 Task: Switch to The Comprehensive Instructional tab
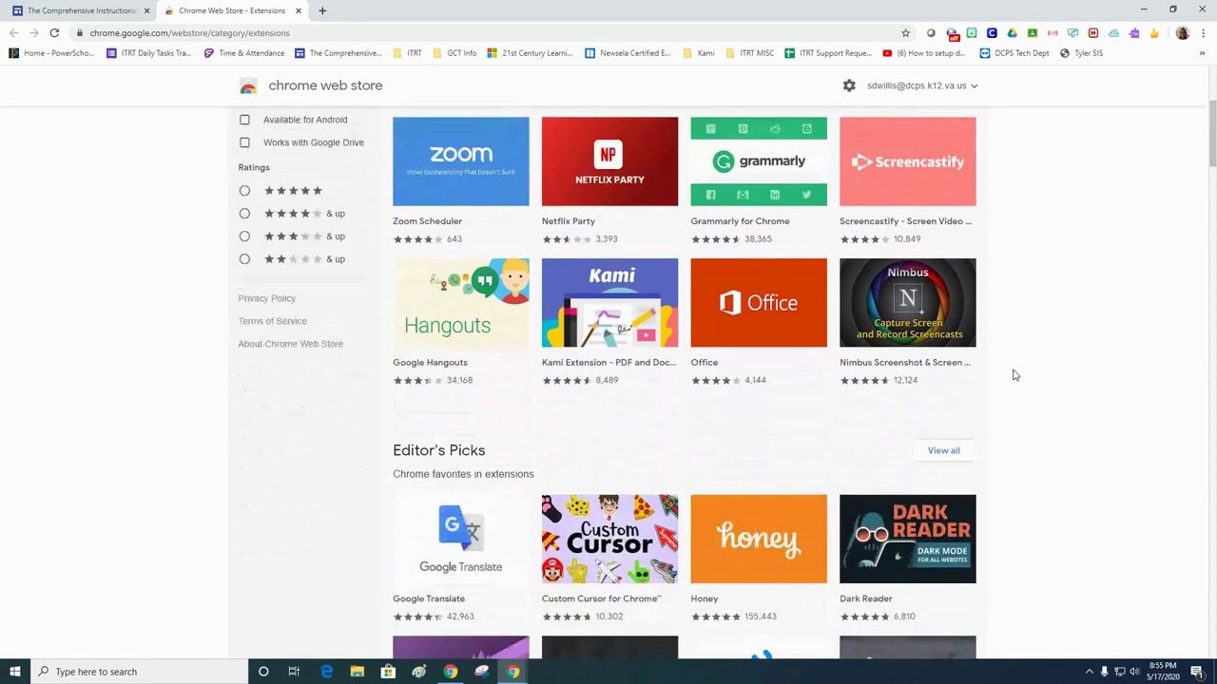82,10
